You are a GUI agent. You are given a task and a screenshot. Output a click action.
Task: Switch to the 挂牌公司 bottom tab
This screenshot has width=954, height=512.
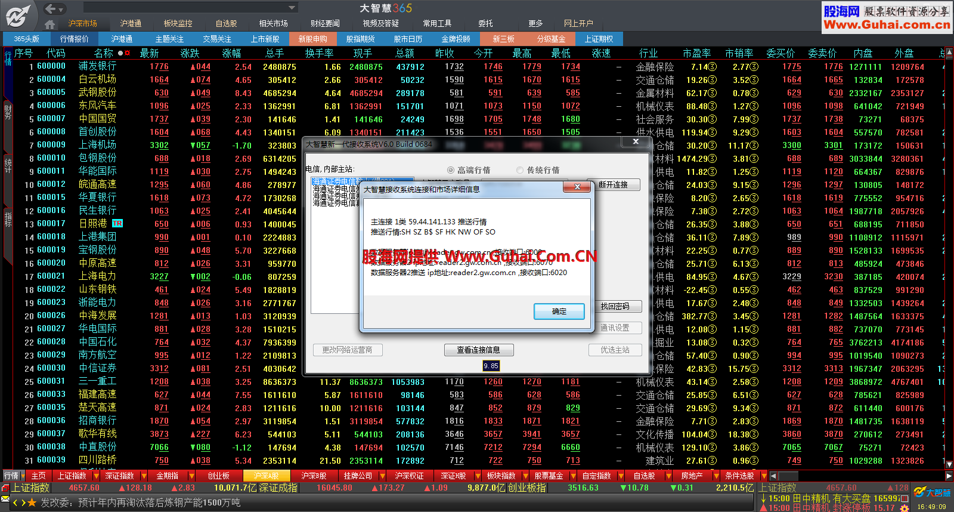(358, 476)
